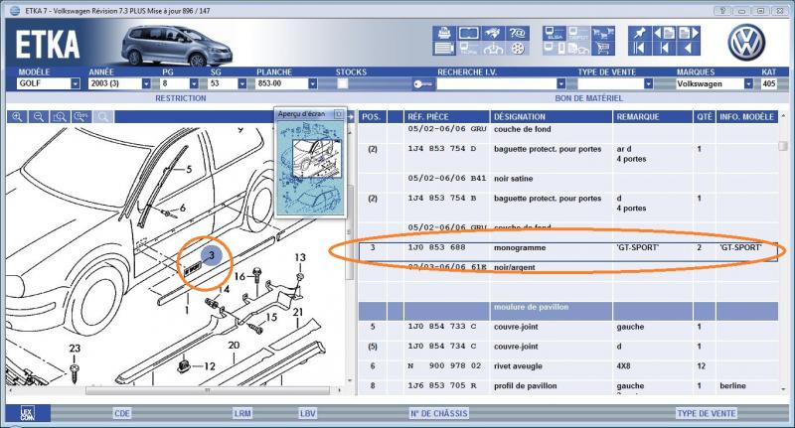Viewport: 795px width, 428px height.
Task: Open the ELSA monitor icon
Action: [x=555, y=33]
